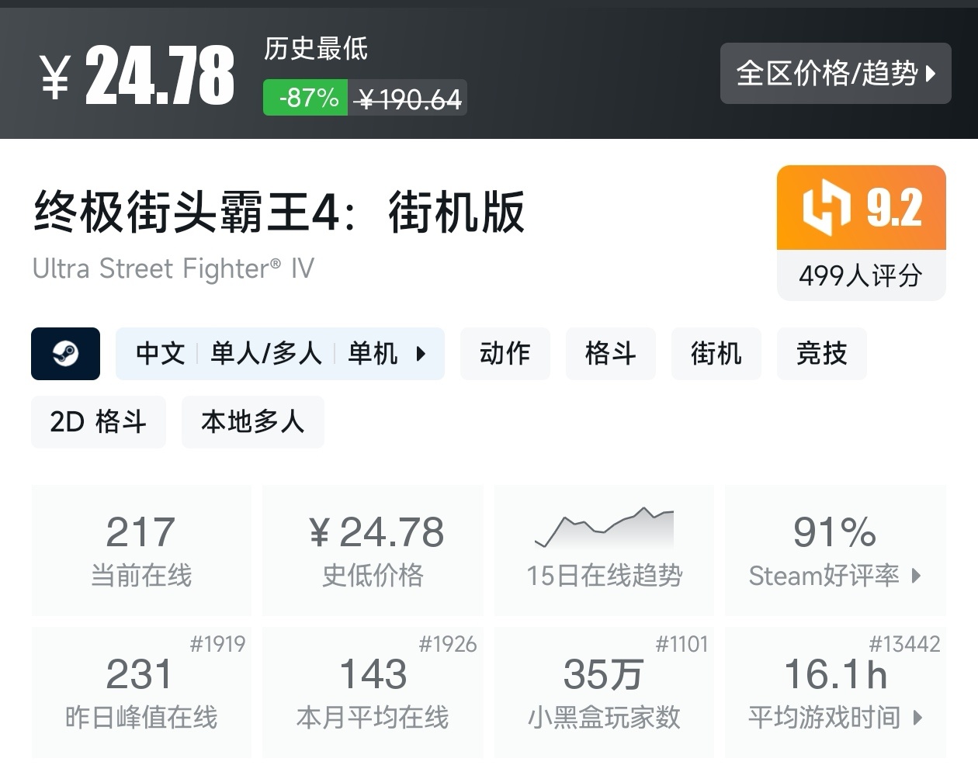Screen dimensions: 978x772
Task: Tap the 231 昨日峰值在线 stat tile
Action: click(x=141, y=692)
